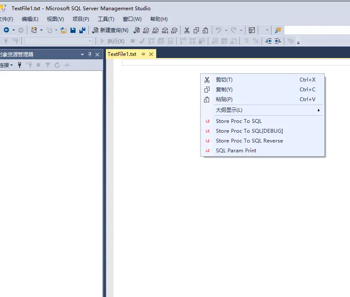Screen dimensions: 350x297
Task: Click the Disconnect icon in Object Explorer
Action: [29, 65]
